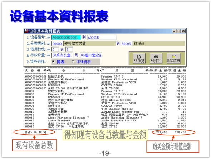Maximize the 设备基本资料报表 window
The image size is (211, 159).
[179, 31]
